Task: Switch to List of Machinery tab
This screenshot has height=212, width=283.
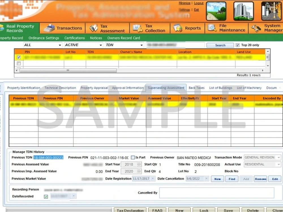Action: coord(249,88)
